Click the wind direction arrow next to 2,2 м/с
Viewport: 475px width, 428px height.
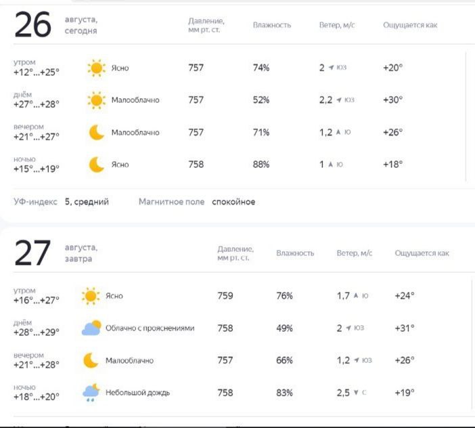(x=339, y=100)
